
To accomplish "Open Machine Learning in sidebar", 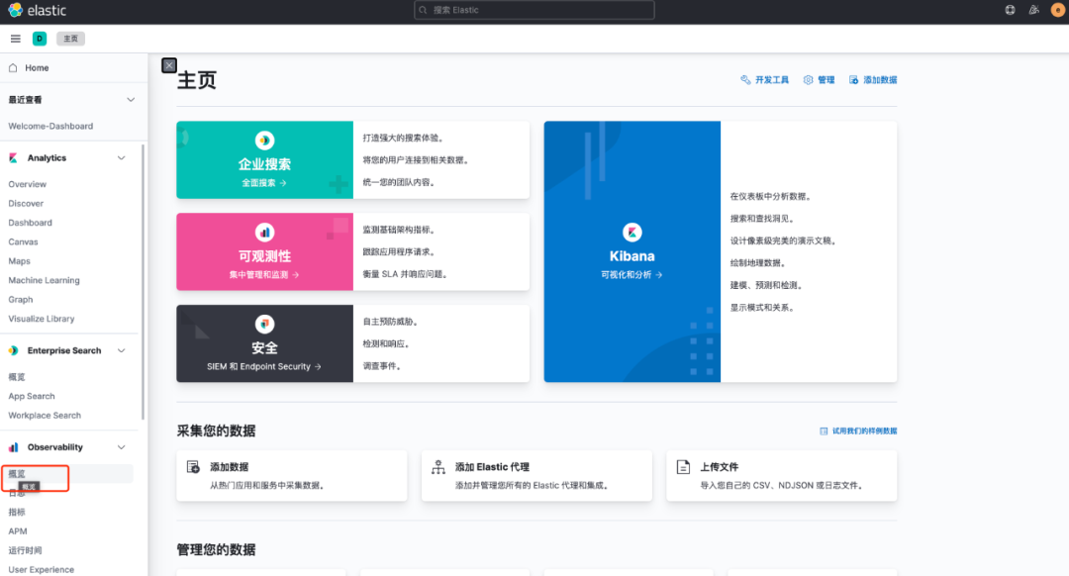I will [44, 280].
